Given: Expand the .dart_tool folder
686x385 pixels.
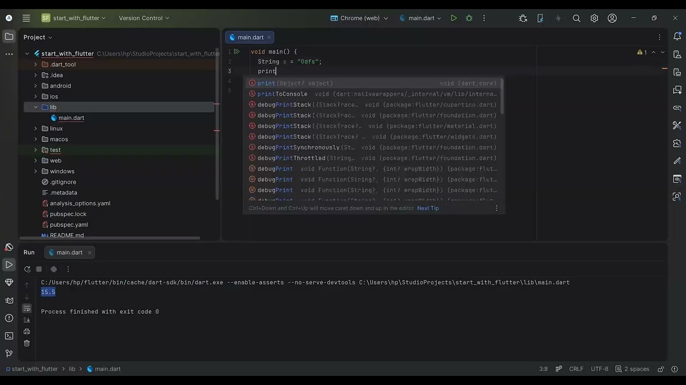Looking at the screenshot, I should coord(36,64).
